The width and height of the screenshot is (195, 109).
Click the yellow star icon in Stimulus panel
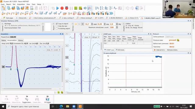click(76, 24)
